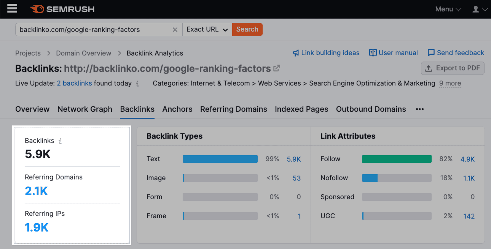Click the Image backlinks count 53
The width and height of the screenshot is (491, 249).
pos(297,178)
